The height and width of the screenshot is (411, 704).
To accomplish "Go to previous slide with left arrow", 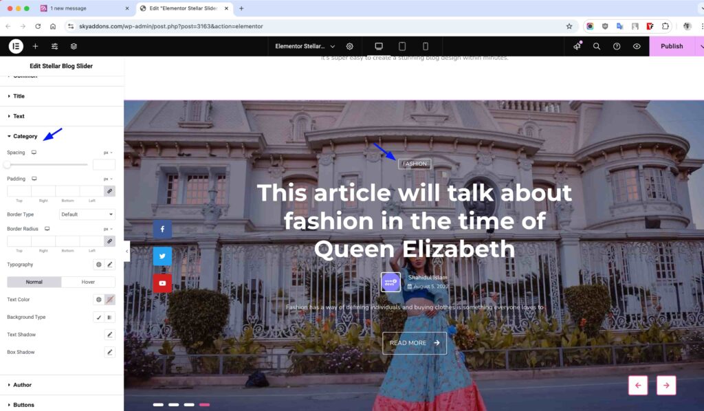I will pyautogui.click(x=638, y=385).
